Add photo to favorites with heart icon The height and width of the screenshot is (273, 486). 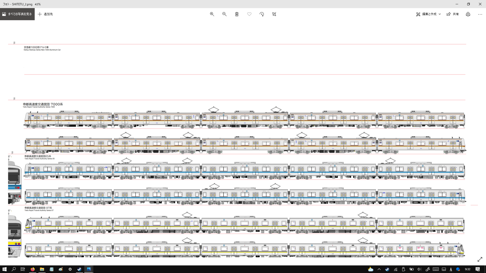(249, 14)
